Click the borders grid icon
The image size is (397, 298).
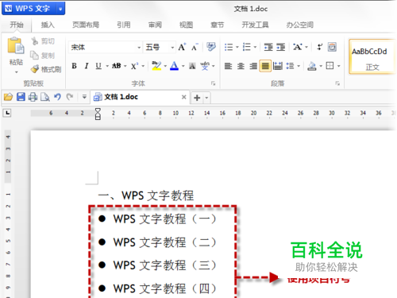tap(330, 66)
